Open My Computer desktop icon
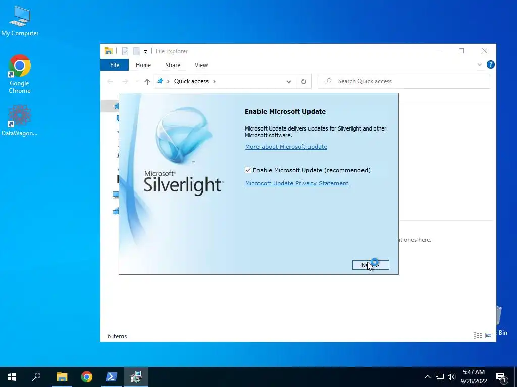This screenshot has height=387, width=517. point(20,21)
